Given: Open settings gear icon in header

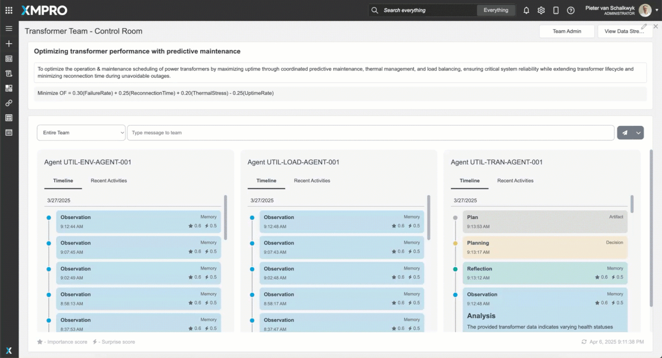Looking at the screenshot, I should tap(541, 10).
